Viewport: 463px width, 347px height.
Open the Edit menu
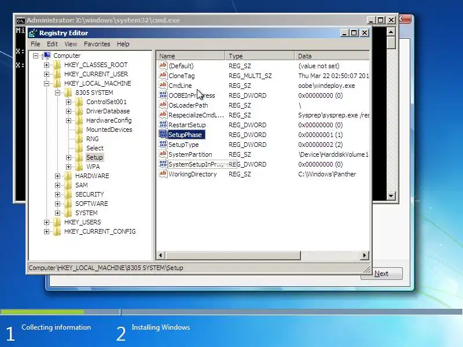pyautogui.click(x=52, y=44)
